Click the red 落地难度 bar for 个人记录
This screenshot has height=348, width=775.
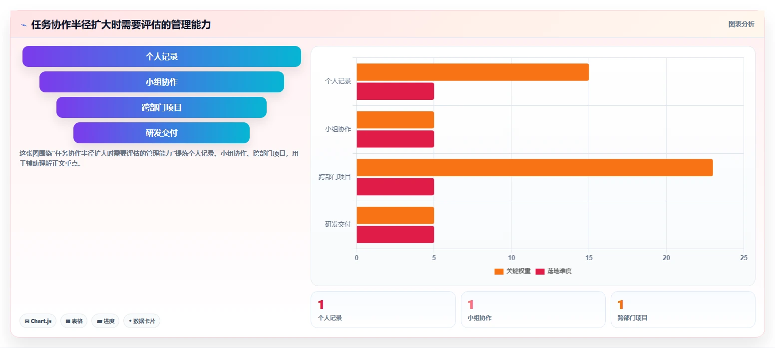(x=395, y=91)
